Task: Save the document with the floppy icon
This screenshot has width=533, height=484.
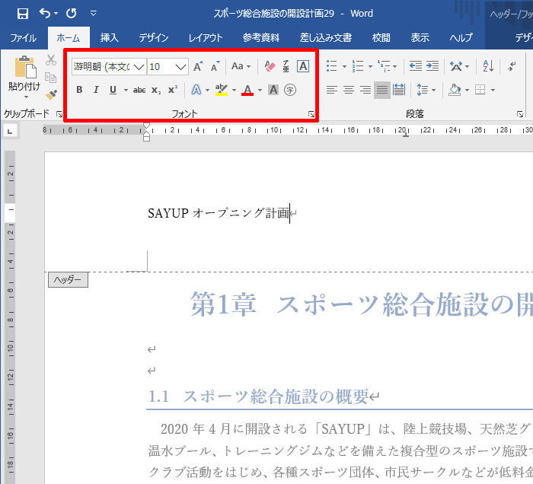Action: pyautogui.click(x=22, y=14)
